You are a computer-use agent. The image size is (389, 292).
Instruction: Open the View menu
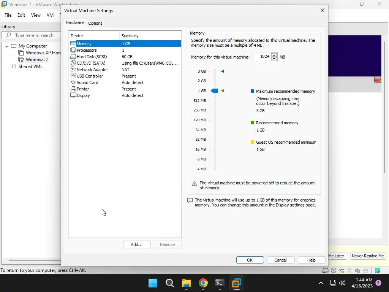point(36,15)
